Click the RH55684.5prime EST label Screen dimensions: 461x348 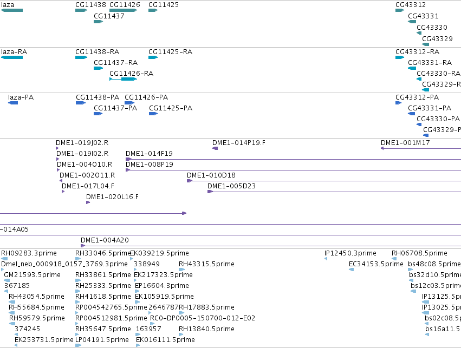click(36, 307)
